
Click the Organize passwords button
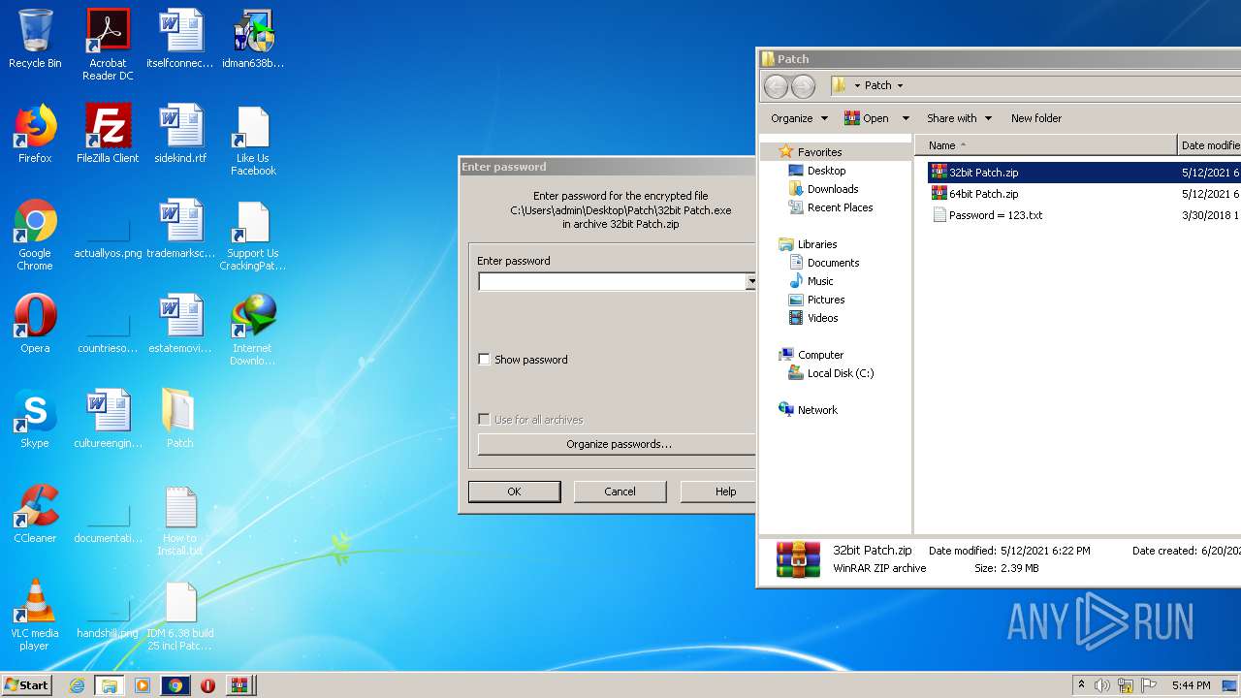[x=618, y=444]
